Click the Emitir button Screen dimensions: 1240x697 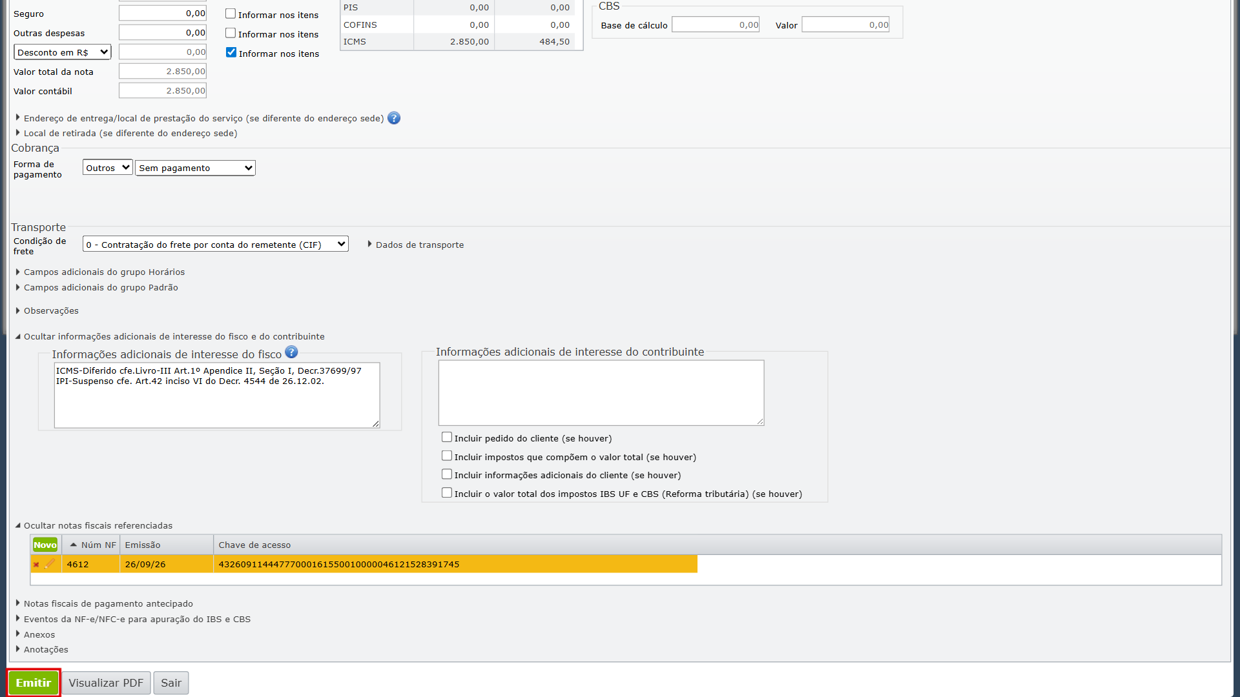pyautogui.click(x=34, y=683)
